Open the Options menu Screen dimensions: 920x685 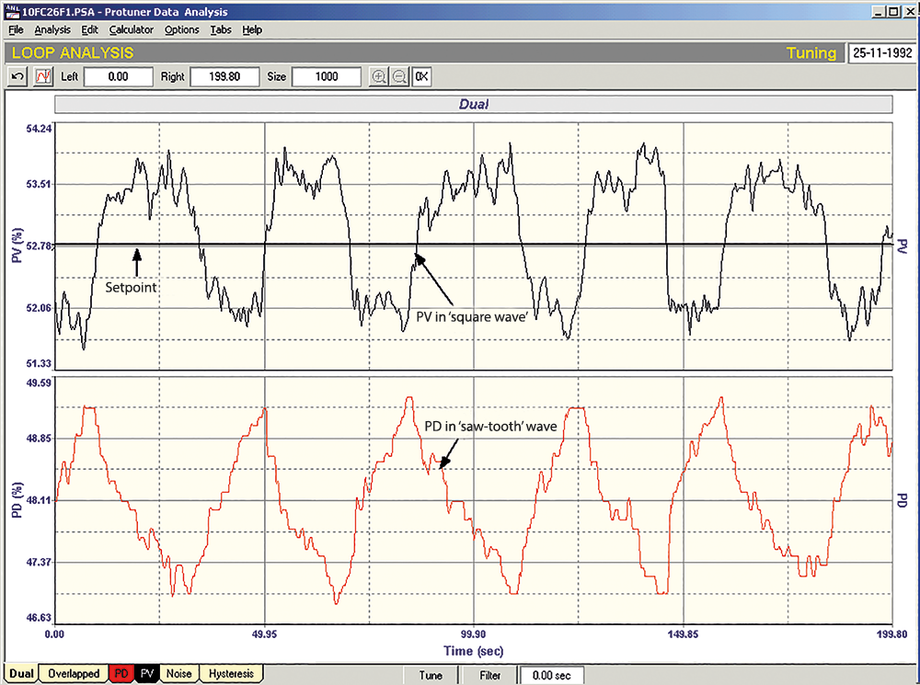click(182, 29)
